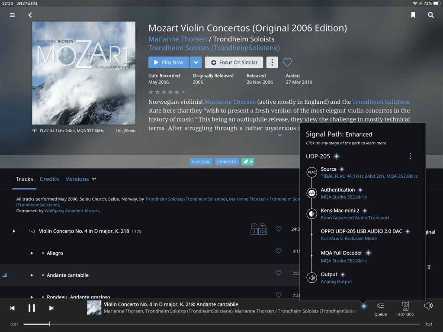Open UDP-205 zone picker
Image resolution: width=443 pixels, height=332 pixels.
405,309
